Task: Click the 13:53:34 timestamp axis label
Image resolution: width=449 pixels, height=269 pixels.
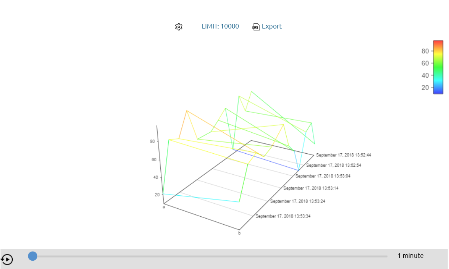Action: [x=283, y=216]
